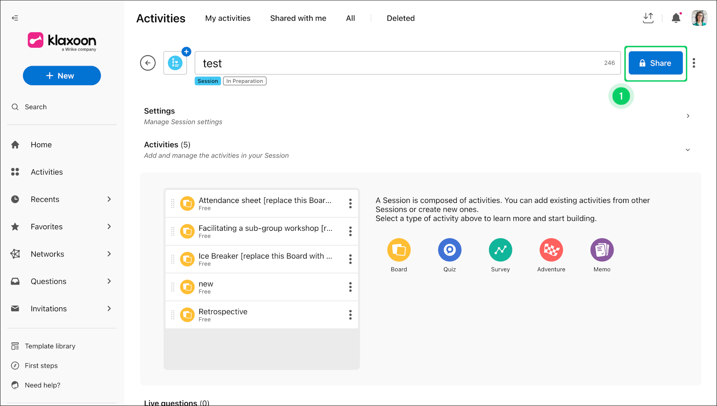717x406 pixels.
Task: Expand Recents in the sidebar
Action: [109, 199]
